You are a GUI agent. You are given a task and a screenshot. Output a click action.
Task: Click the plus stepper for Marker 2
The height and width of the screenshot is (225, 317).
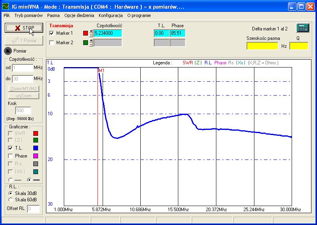pos(91,41)
